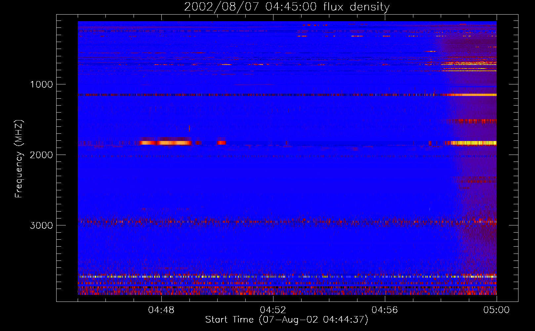Click the plot title '2002/08/07 04:45:00 flux density'
Image resolution: width=535 pixels, height=331 pixels.
287,7
